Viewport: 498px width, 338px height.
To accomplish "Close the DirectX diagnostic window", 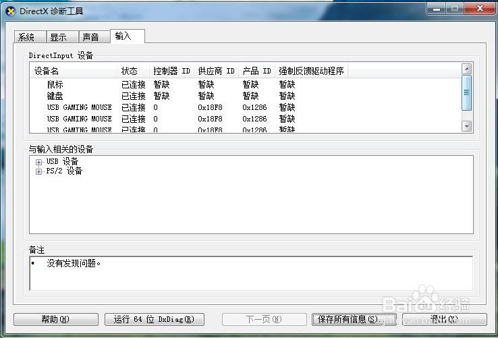I will (480, 8).
